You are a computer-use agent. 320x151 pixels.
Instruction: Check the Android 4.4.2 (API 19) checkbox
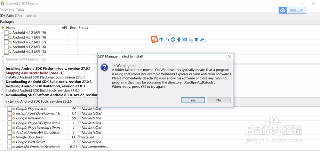[x=6, y=33]
